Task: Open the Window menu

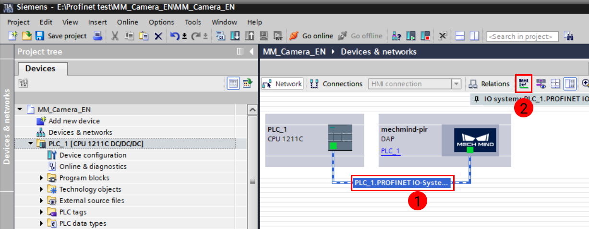Action: pos(224,22)
